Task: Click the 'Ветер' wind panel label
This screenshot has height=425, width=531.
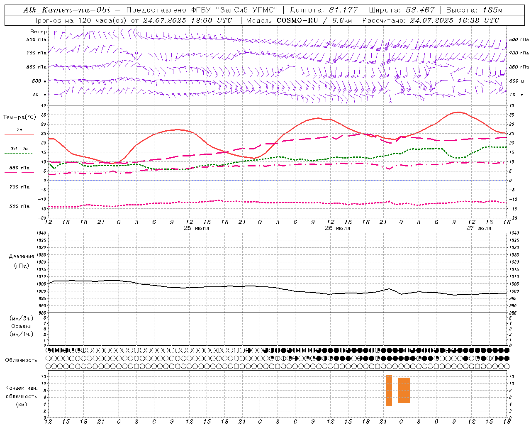Action: (x=39, y=32)
